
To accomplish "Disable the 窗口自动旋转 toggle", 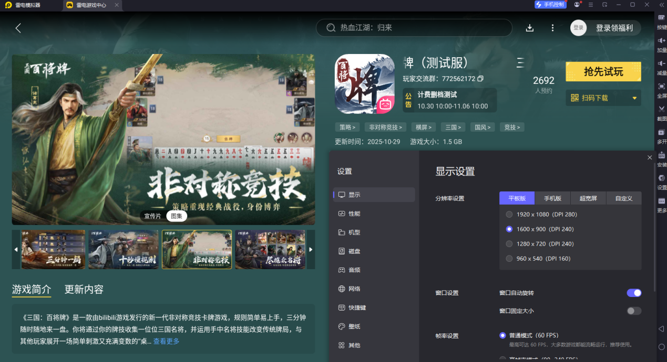I will tap(634, 293).
